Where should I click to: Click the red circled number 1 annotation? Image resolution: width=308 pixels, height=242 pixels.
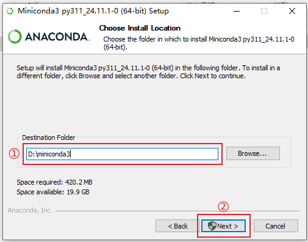tap(14, 153)
